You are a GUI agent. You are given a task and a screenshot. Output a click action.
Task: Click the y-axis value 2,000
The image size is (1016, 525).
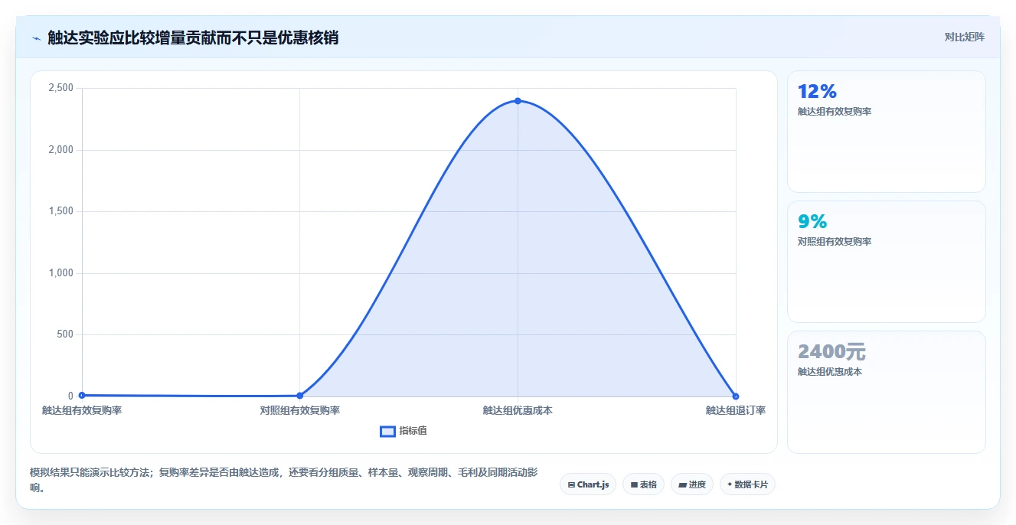(60, 150)
